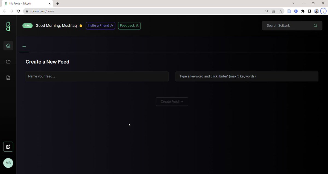
Task: Open the SciLynk logo in sidebar
Action: [x=8, y=26]
